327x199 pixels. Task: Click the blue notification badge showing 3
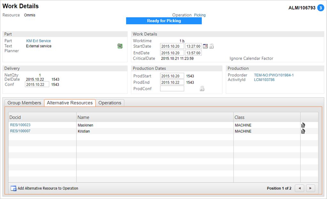coord(321,8)
